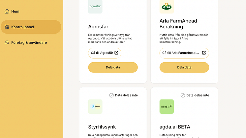Click the Styrfilssynk logo icon
Screen dimensions: 246x138
pos(95,106)
